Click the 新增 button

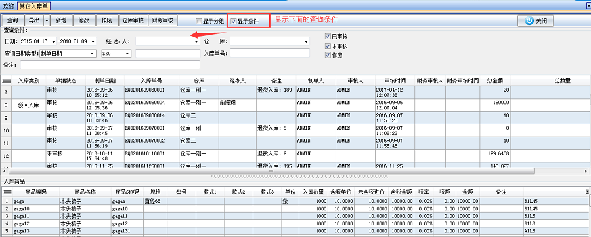point(61,21)
